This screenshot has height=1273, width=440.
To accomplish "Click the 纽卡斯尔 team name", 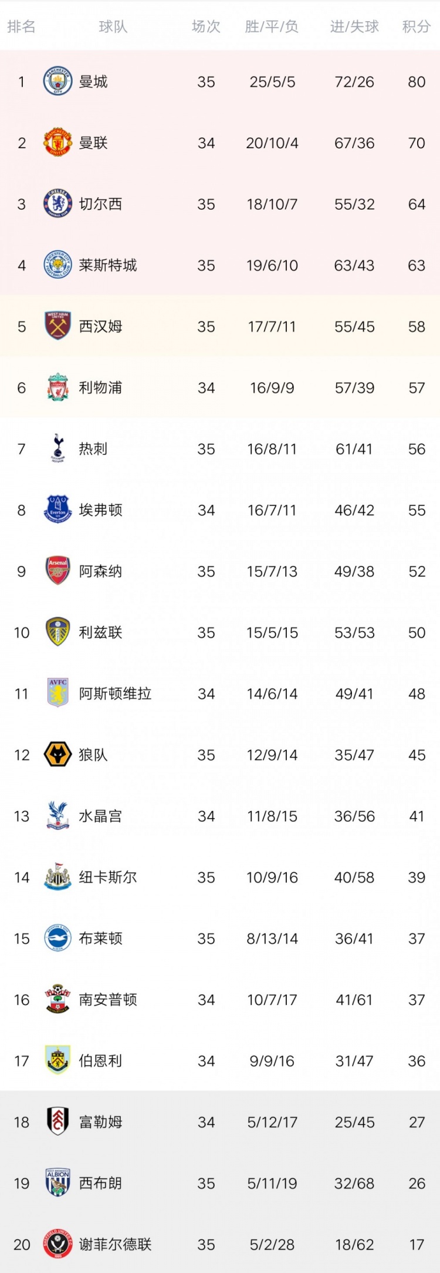I will click(108, 877).
